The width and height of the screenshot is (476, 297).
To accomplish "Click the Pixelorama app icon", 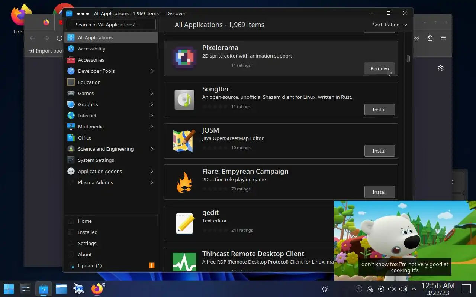I will [x=184, y=58].
